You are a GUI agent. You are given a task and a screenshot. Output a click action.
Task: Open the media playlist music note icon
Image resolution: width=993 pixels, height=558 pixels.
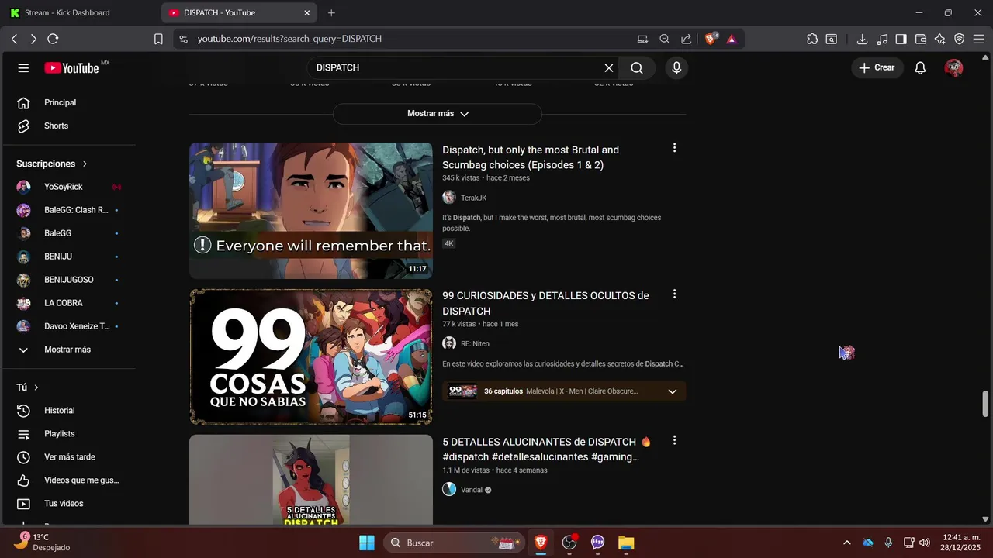tap(882, 39)
